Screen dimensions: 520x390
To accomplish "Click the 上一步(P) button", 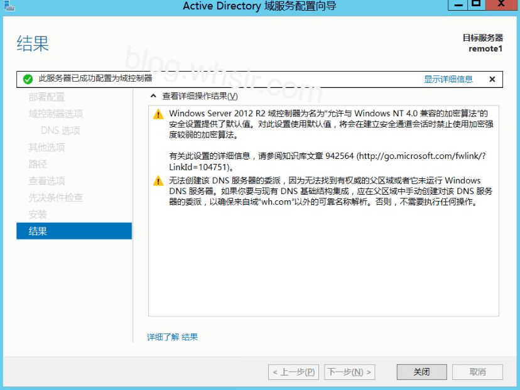I will point(293,372).
